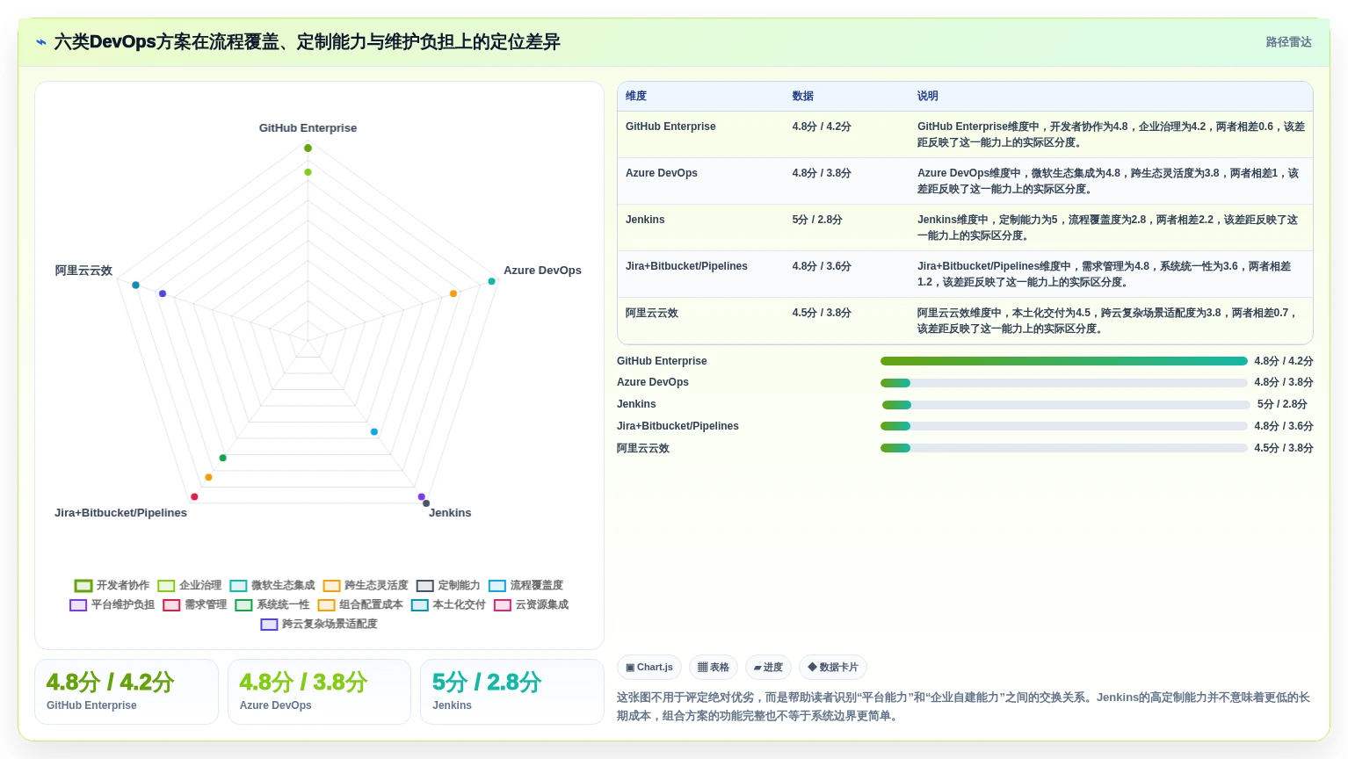Hide the 流程覆盖度 dataset
The image size is (1348, 759).
[525, 585]
